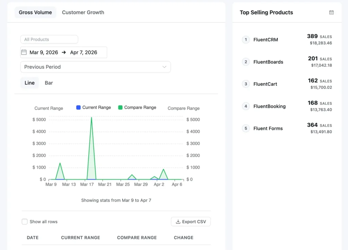Click the rank badge beside FluentCart
Viewport: 348px width, 250px height.
[246, 84]
